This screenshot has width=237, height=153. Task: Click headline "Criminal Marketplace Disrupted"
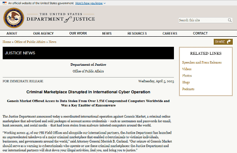pyautogui.click(x=88, y=92)
